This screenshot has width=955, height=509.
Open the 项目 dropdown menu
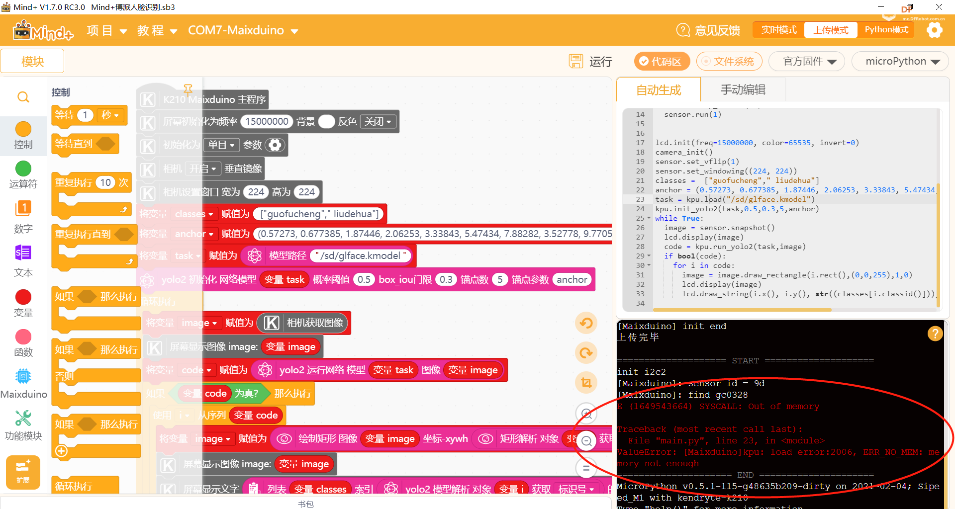click(106, 30)
